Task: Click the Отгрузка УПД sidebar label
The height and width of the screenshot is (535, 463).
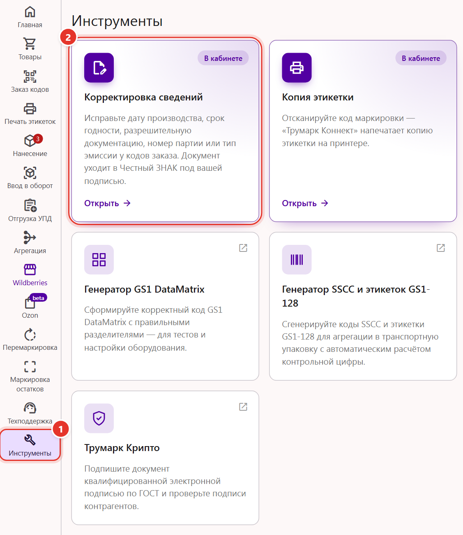Action: [30, 219]
